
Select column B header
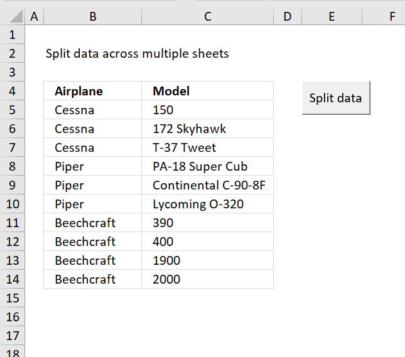93,16
